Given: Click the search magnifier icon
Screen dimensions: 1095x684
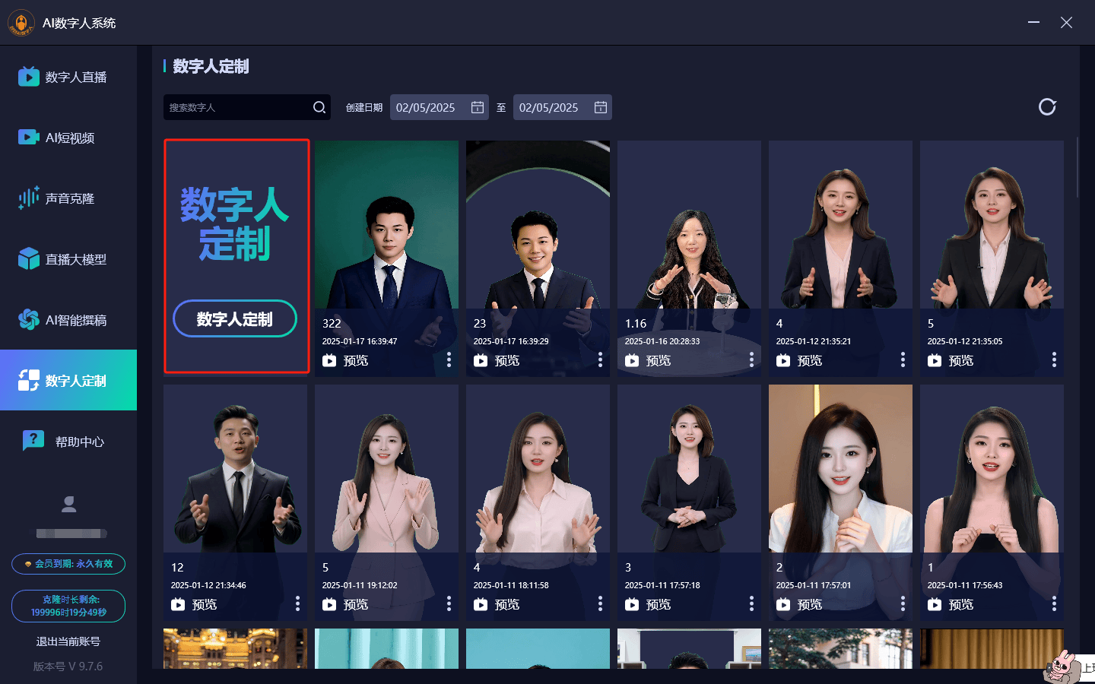Looking at the screenshot, I should click(x=319, y=107).
